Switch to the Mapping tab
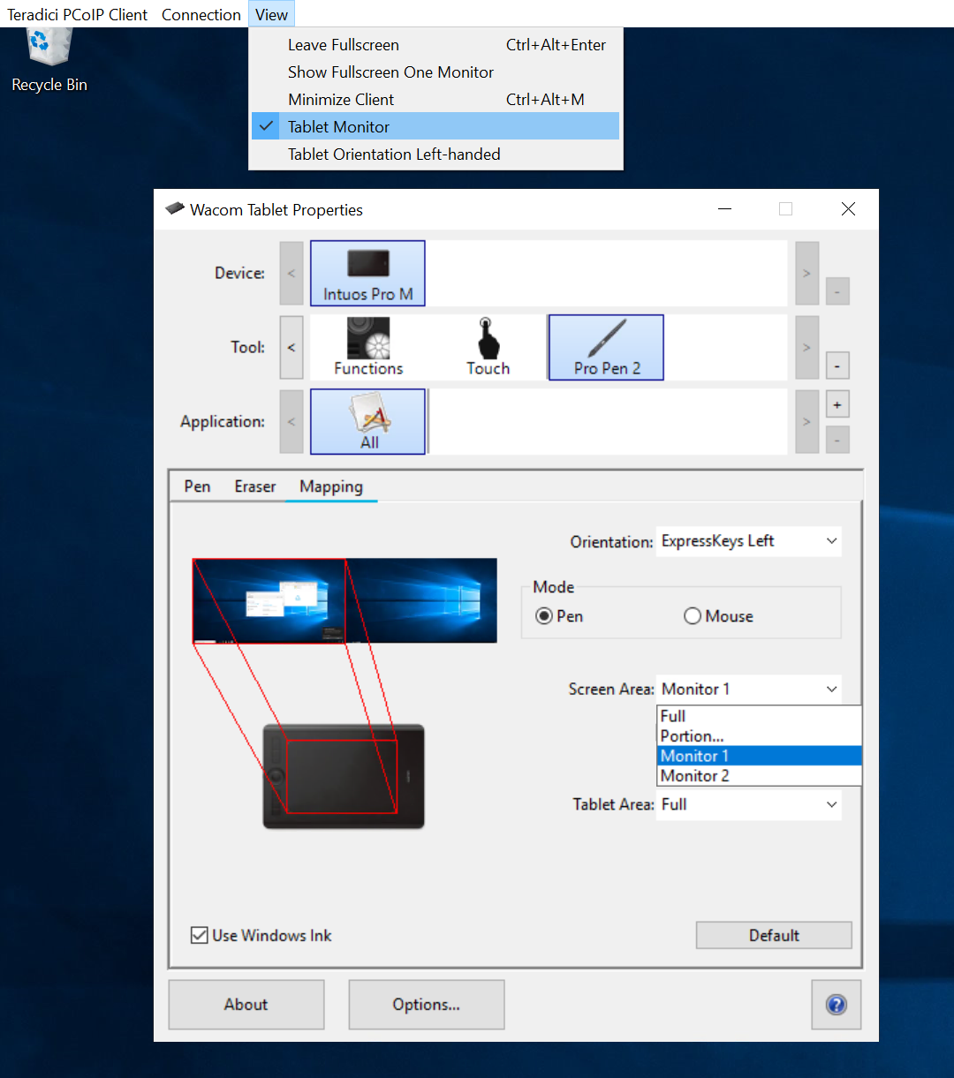954x1078 pixels. (331, 486)
